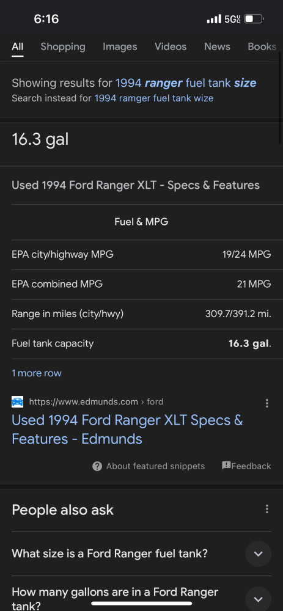This screenshot has width=283, height=611.
Task: Switch to the Images tab
Action: [120, 47]
